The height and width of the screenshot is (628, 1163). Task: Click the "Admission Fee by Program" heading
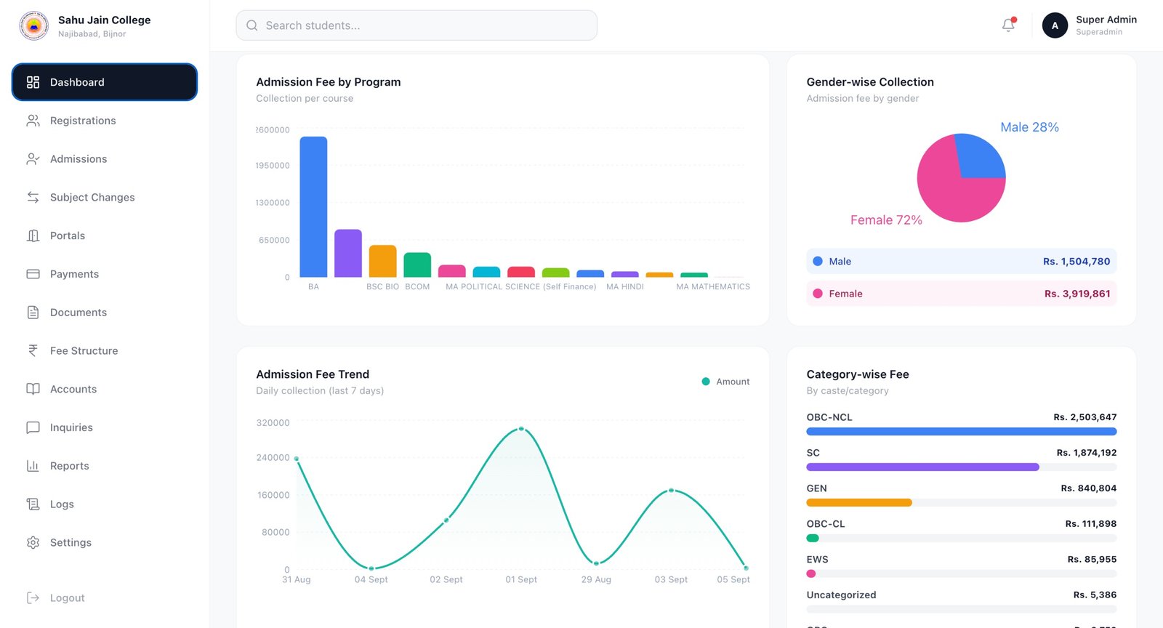click(329, 82)
